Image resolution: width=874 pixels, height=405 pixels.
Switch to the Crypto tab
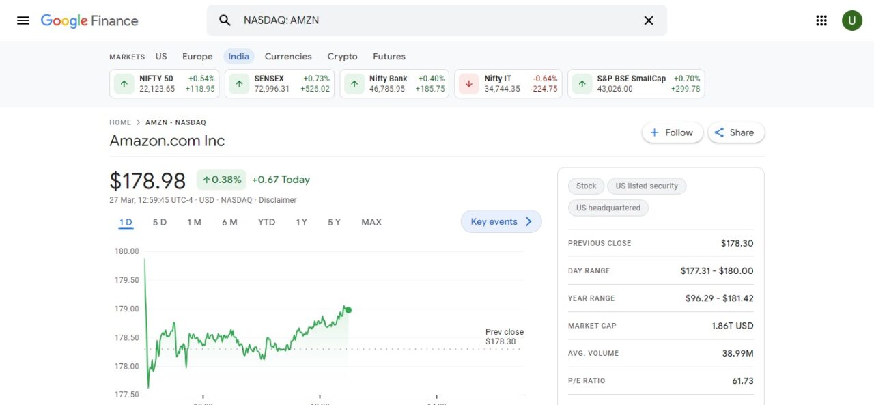[x=342, y=57]
